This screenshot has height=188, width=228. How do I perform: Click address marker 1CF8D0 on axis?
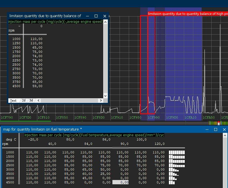[99, 117]
